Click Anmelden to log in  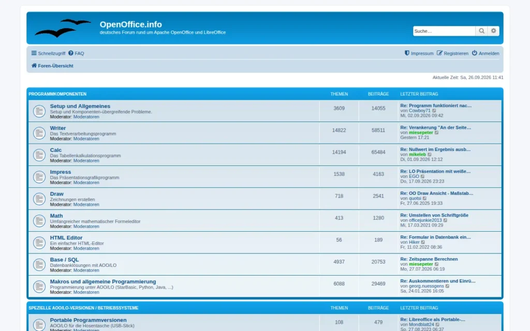[485, 53]
